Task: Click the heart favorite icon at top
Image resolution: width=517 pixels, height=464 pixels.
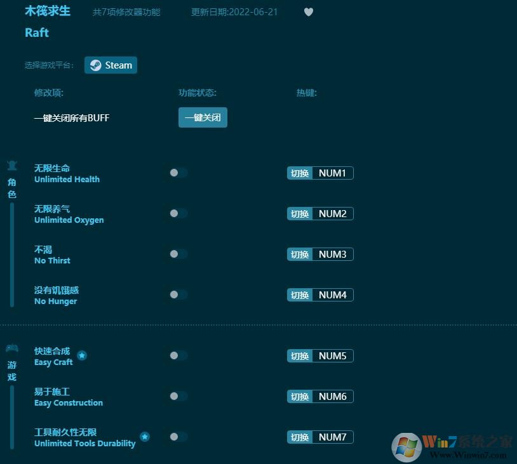Action: coord(309,11)
